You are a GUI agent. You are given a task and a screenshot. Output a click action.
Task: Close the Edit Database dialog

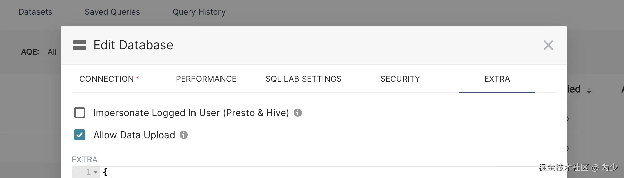pyautogui.click(x=548, y=45)
